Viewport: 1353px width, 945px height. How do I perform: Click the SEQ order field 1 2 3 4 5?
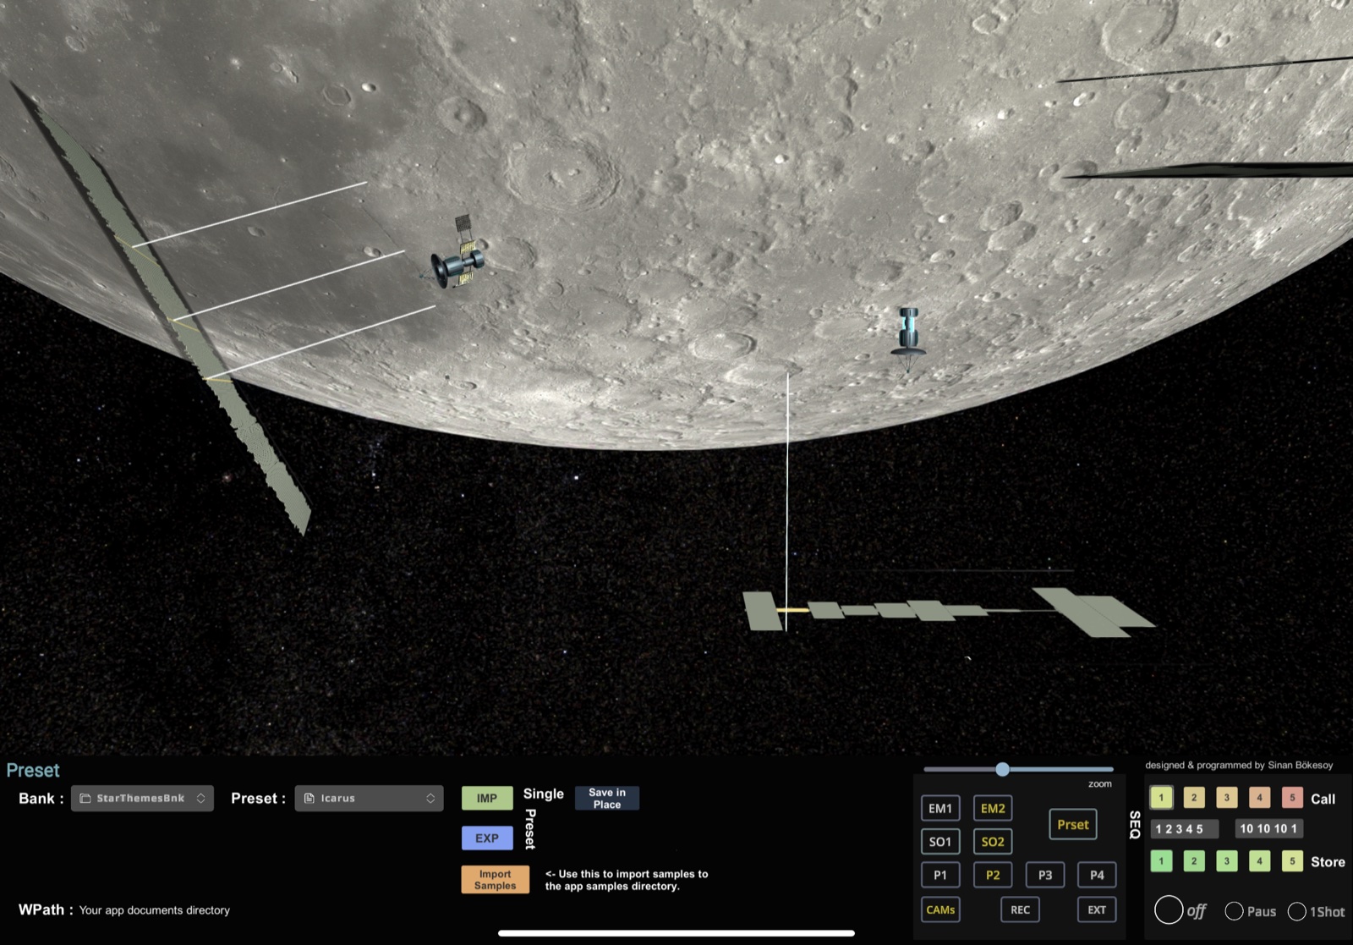point(1184,829)
